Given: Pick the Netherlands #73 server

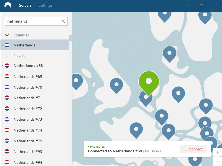Looking at the screenshot, I should pyautogui.click(x=34, y=119).
